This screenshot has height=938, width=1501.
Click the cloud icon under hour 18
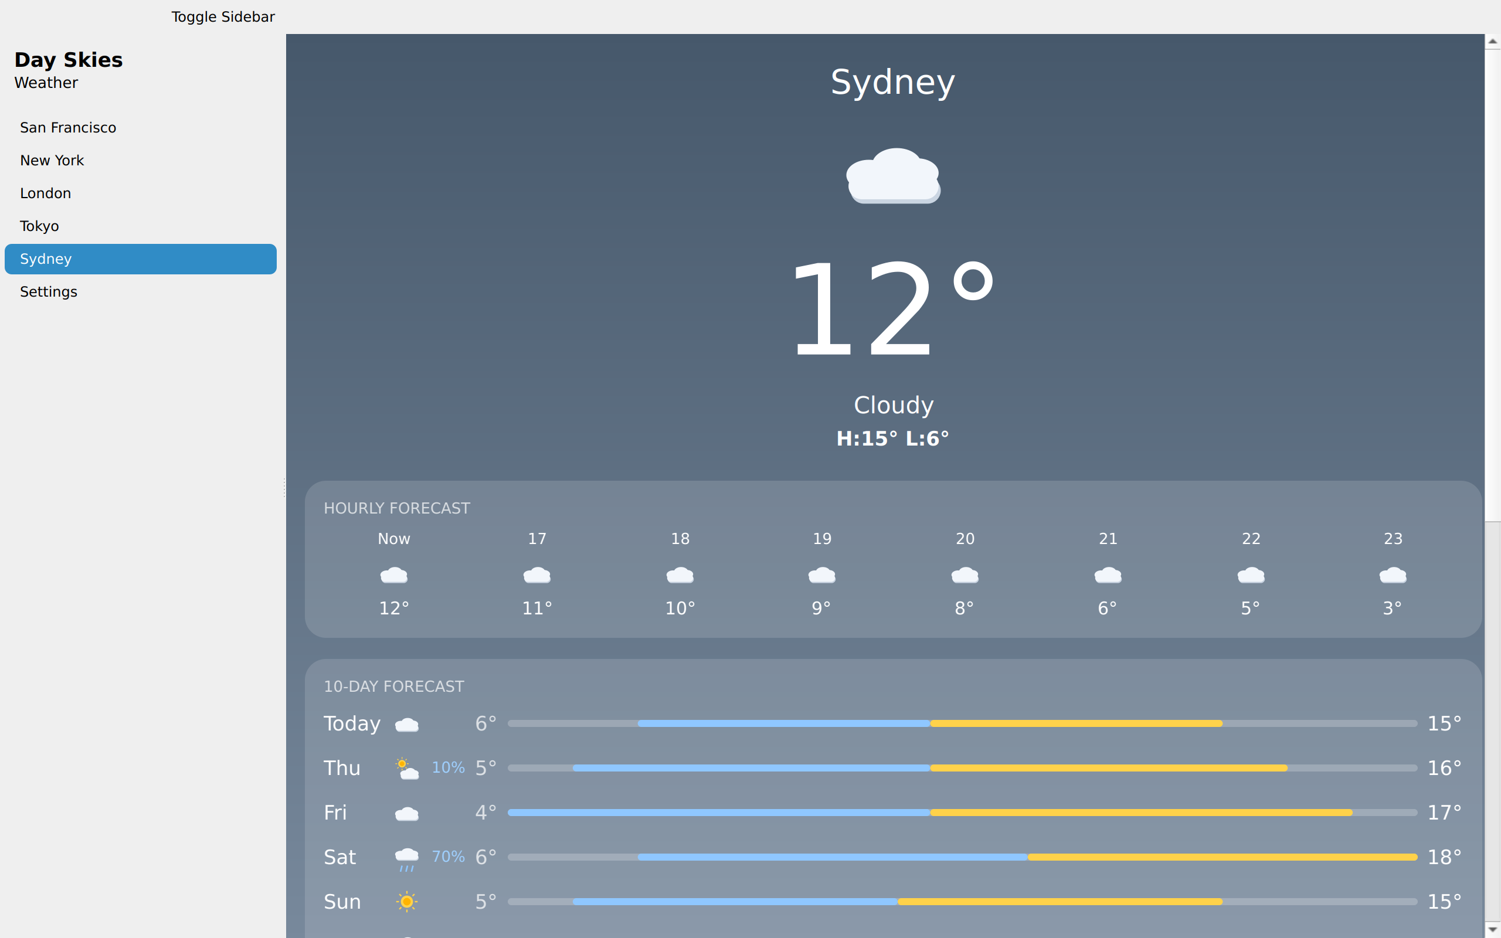point(680,575)
